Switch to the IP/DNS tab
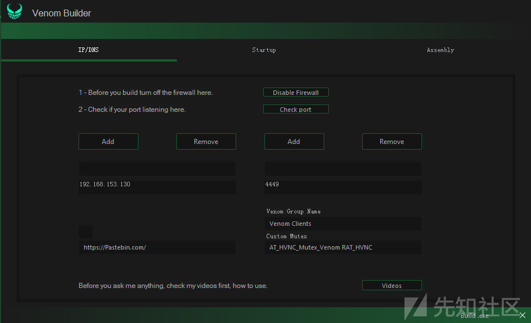This screenshot has height=323, width=531. tap(88, 50)
